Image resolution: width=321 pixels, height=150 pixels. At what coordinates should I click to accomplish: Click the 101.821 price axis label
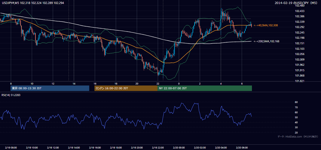pos(300,81)
